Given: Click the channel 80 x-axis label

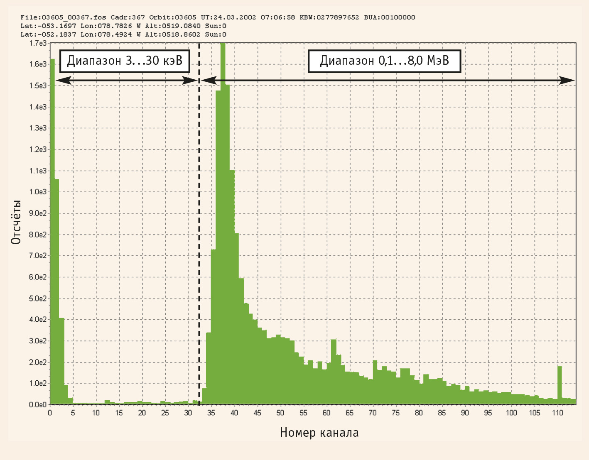Looking at the screenshot, I should pos(419,413).
